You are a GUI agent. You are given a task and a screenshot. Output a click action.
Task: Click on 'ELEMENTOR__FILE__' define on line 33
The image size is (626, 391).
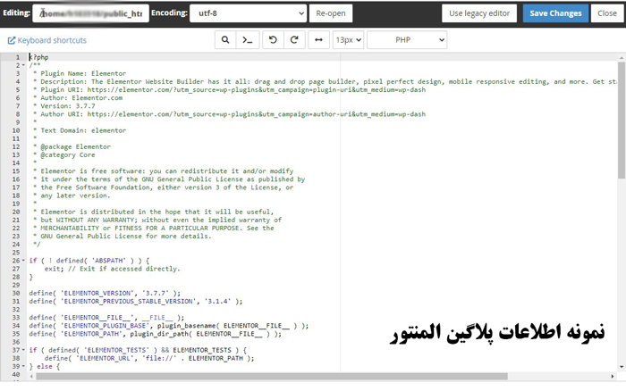(106, 317)
